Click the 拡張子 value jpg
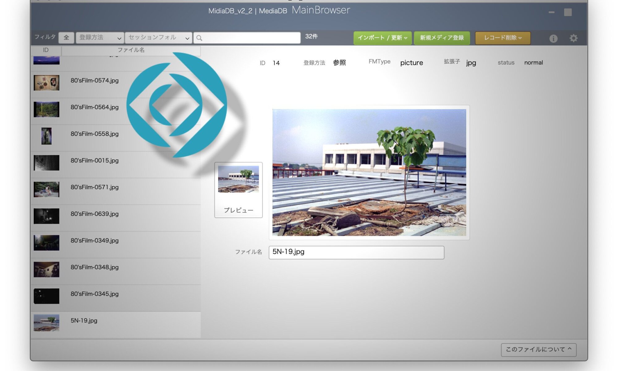Image resolution: width=618 pixels, height=371 pixels. [x=471, y=63]
